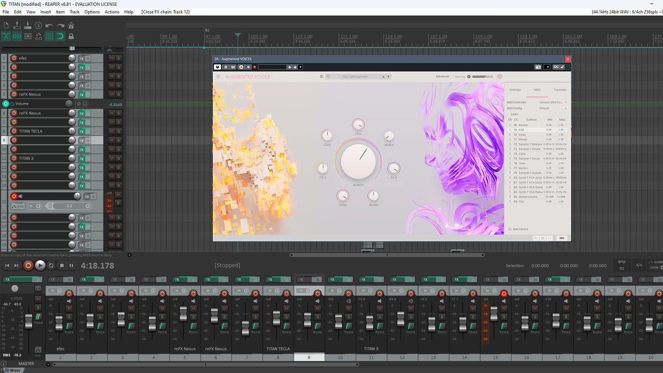Click the large MORPH knob
Viewport: 663px width, 373px height.
359,162
